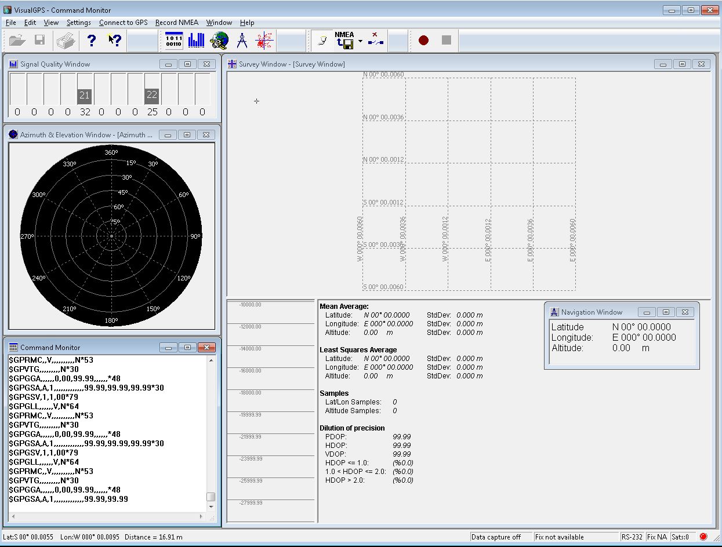Open the Connect to GPS menu
The image size is (722, 547).
(x=124, y=23)
